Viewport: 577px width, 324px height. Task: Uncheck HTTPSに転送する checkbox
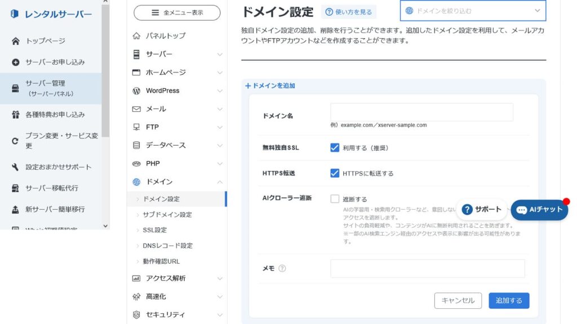click(x=335, y=173)
